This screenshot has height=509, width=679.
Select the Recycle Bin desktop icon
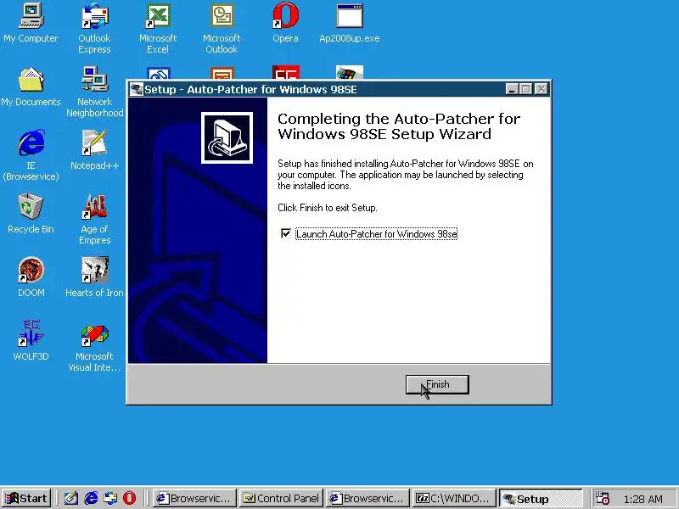[x=31, y=214]
